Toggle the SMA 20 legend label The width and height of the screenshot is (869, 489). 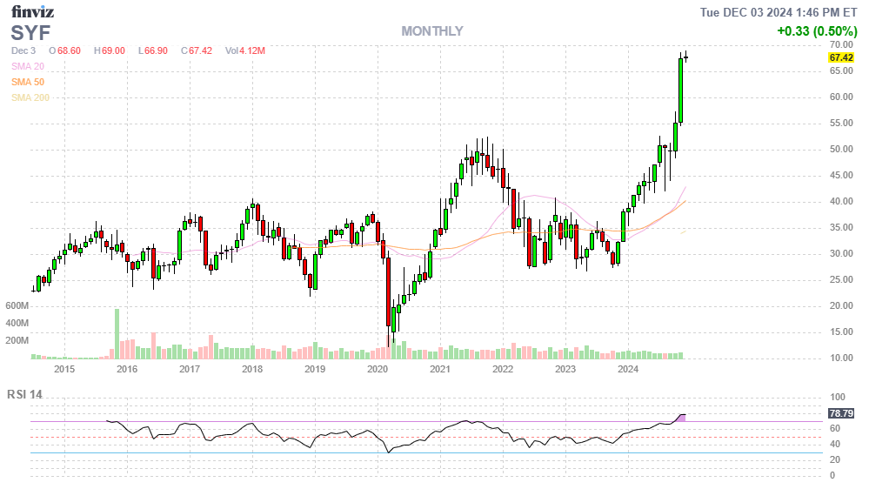[x=27, y=66]
